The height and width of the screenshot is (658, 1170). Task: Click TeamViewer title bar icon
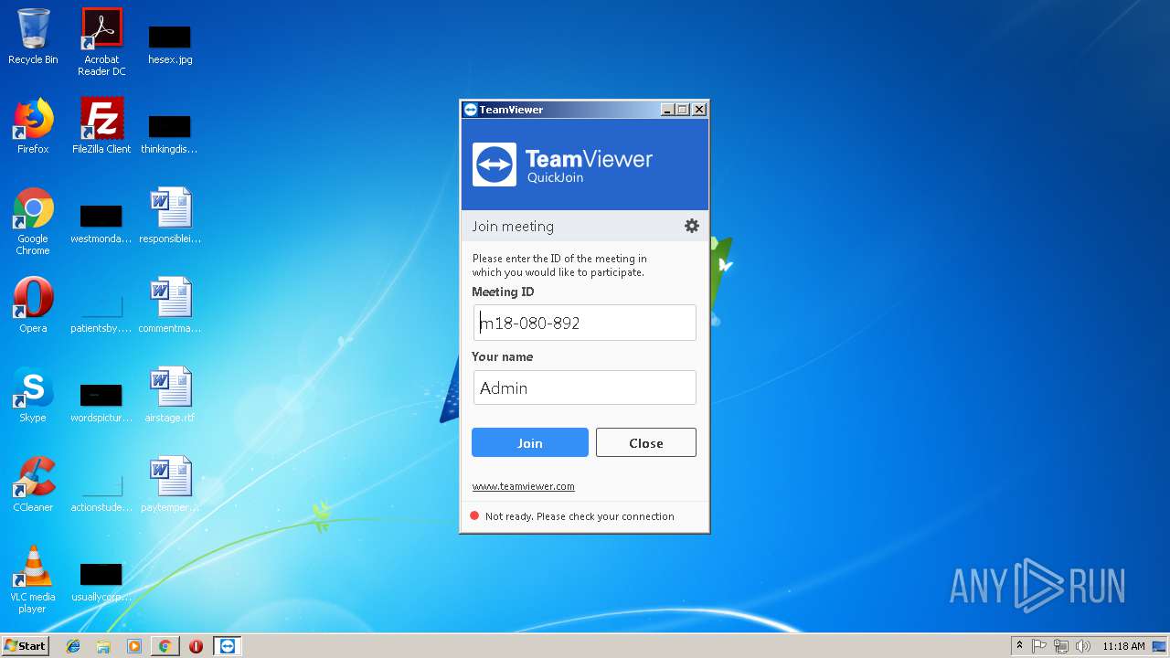[x=470, y=110]
